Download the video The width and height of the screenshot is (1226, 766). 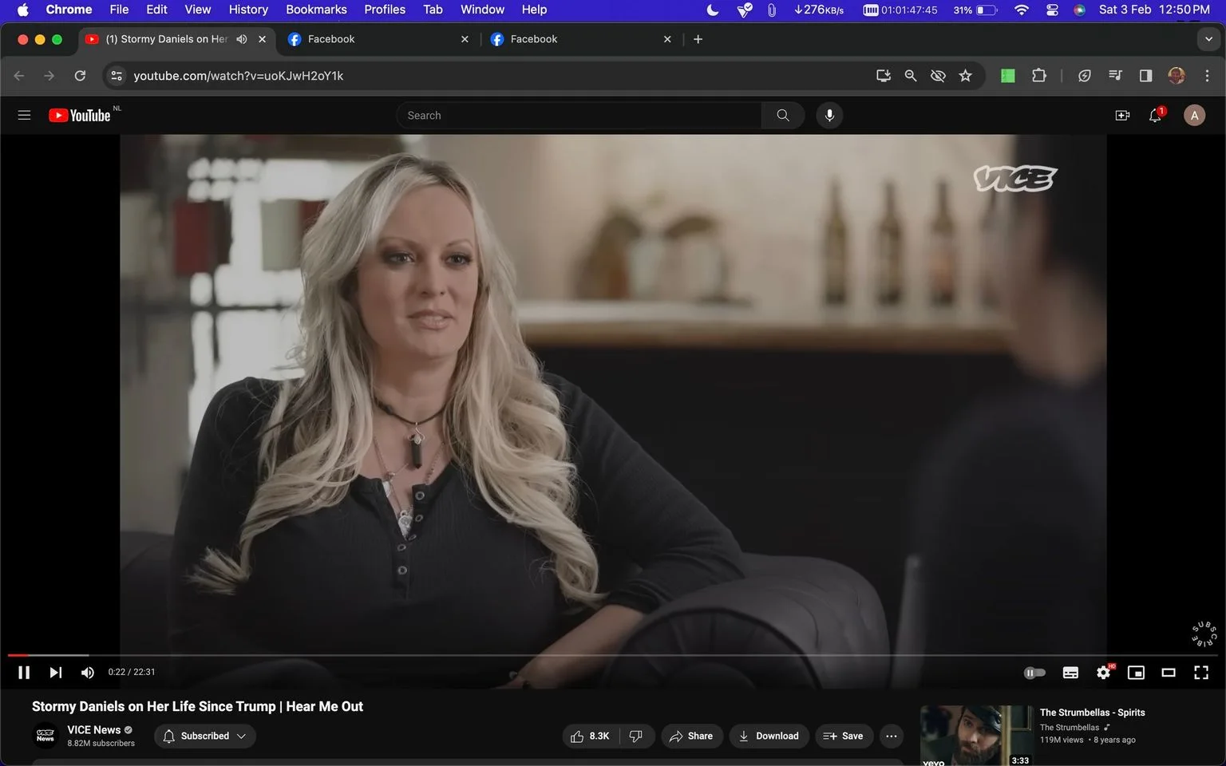[769, 736]
